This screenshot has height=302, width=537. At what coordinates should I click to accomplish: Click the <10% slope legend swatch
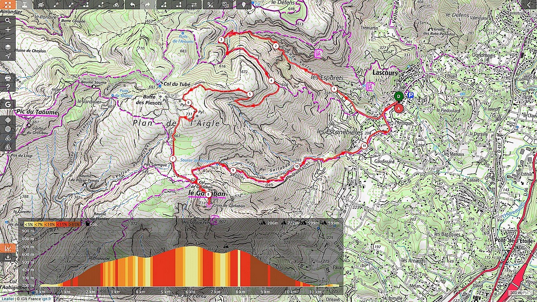[50, 225]
